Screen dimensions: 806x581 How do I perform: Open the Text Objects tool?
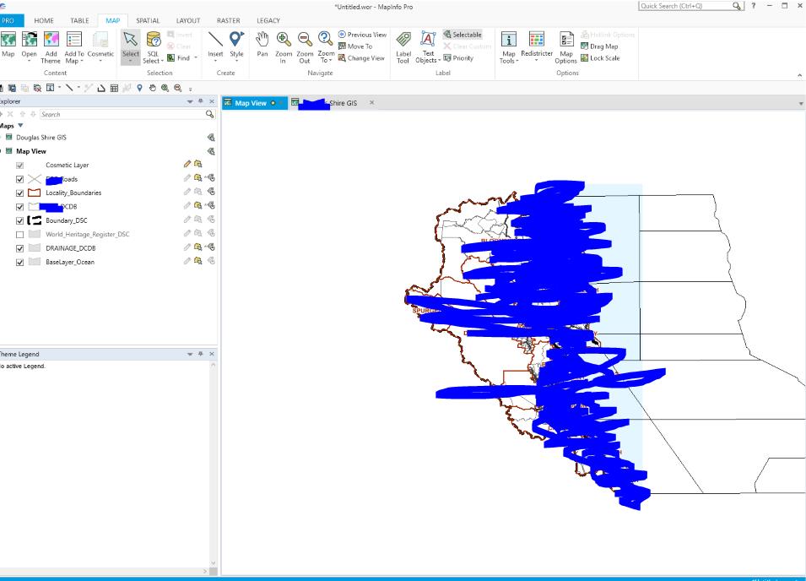click(x=428, y=47)
